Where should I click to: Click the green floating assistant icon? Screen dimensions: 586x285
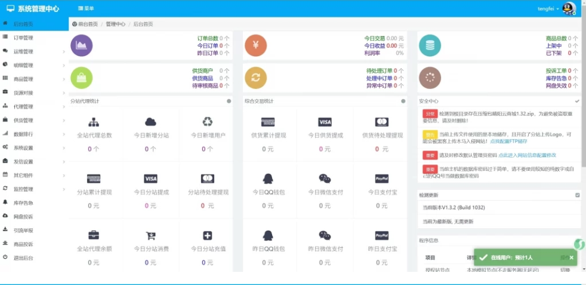pos(579,244)
